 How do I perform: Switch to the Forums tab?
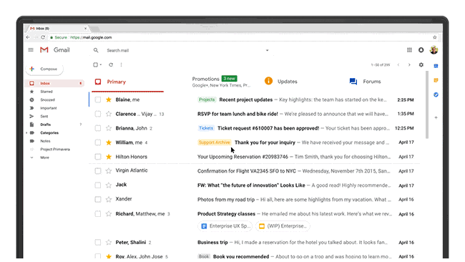tap(365, 82)
